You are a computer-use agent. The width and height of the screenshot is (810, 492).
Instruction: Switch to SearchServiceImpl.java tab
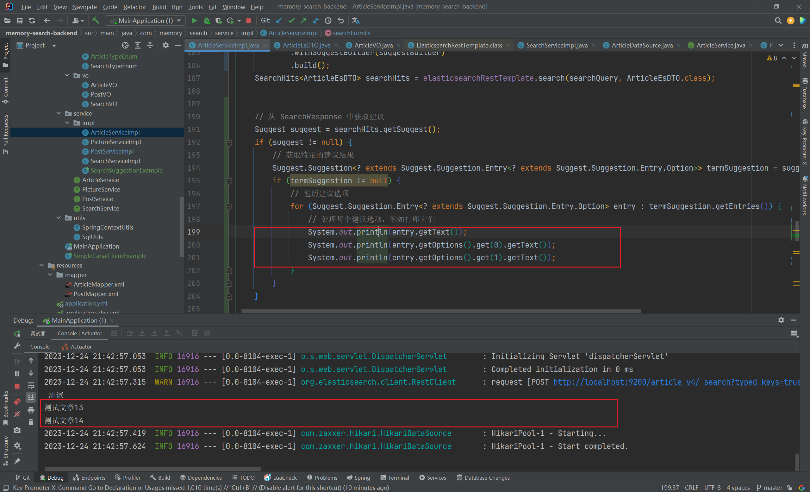point(557,45)
